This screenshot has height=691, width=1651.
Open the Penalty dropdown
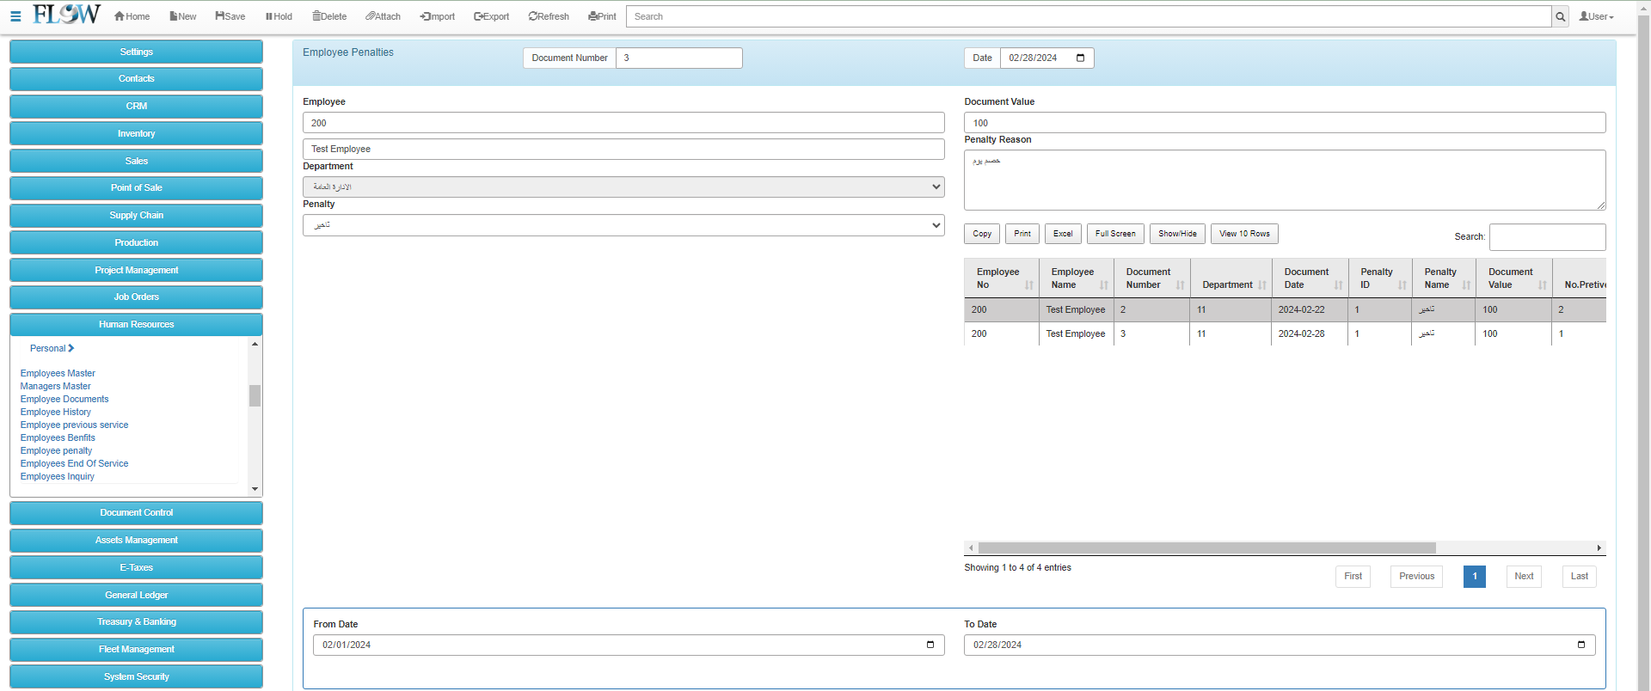pos(623,225)
